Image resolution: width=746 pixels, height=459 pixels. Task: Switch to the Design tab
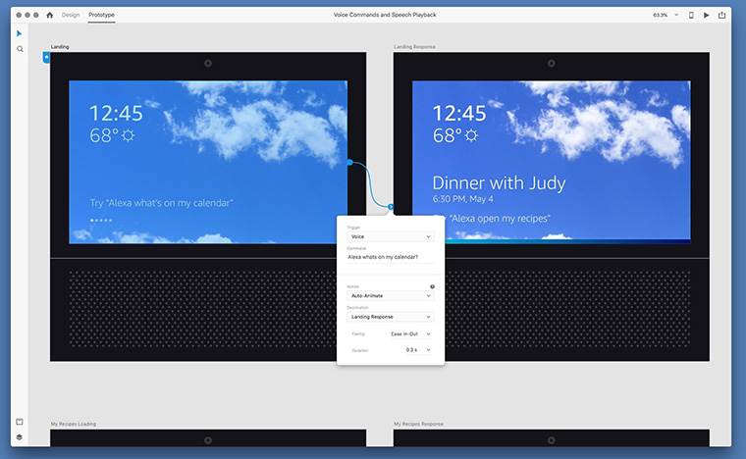pyautogui.click(x=71, y=15)
